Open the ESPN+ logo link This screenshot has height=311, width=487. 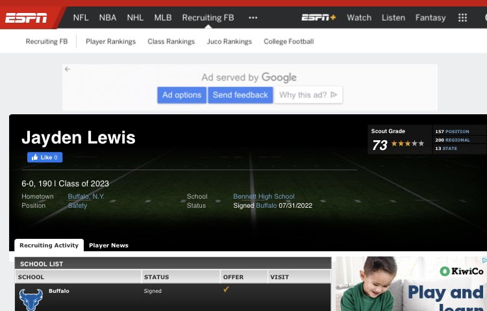tap(319, 18)
